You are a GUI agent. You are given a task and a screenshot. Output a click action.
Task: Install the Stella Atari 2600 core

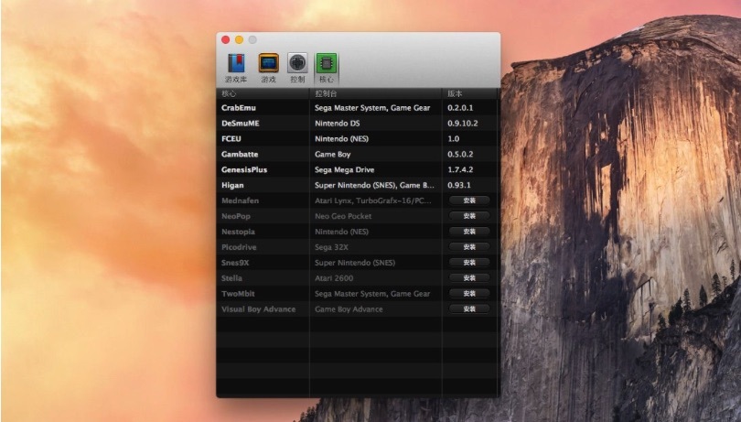(469, 278)
